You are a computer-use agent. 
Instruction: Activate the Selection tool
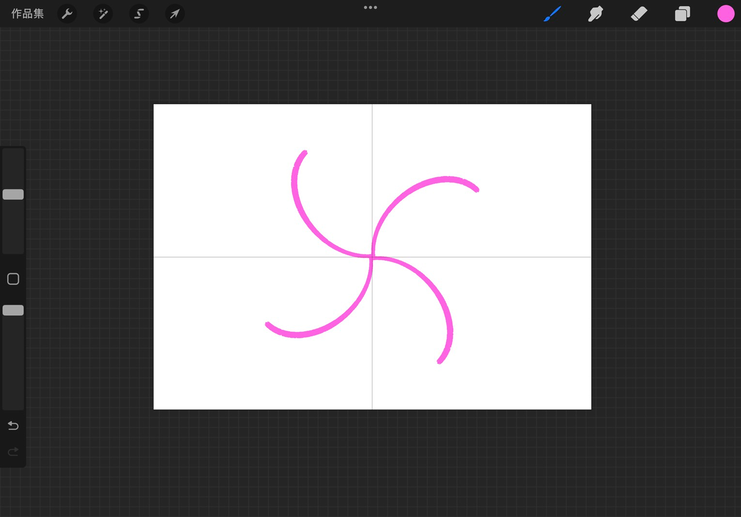[x=139, y=14]
